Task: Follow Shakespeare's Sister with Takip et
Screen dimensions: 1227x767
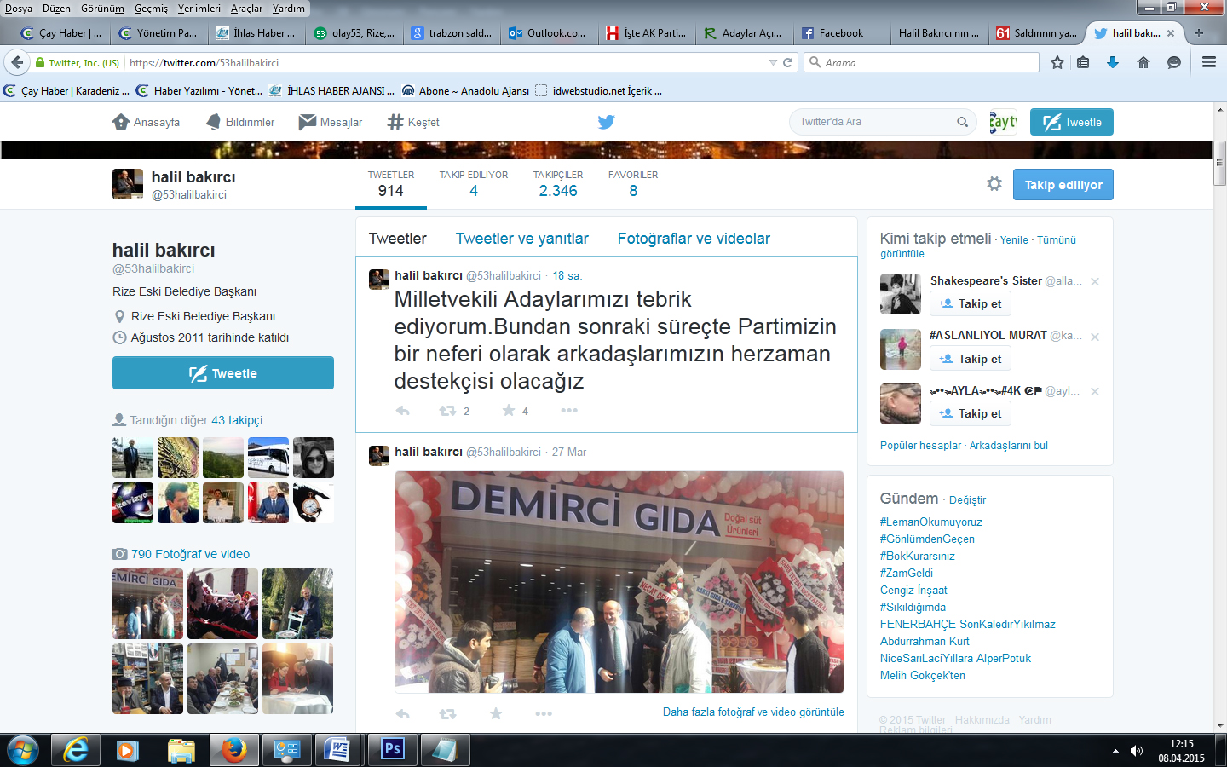Action: click(970, 303)
